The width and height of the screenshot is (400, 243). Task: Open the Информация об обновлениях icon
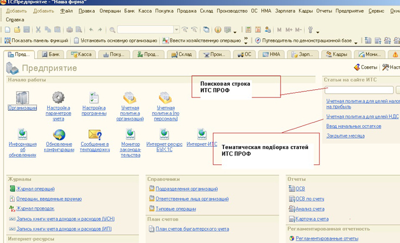(22, 134)
